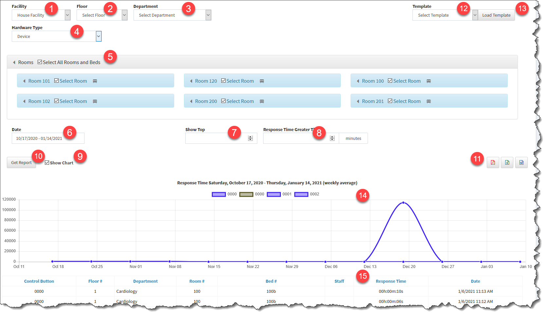Click the Date range input field
Viewport: 548px width, 317px height.
pos(48,138)
